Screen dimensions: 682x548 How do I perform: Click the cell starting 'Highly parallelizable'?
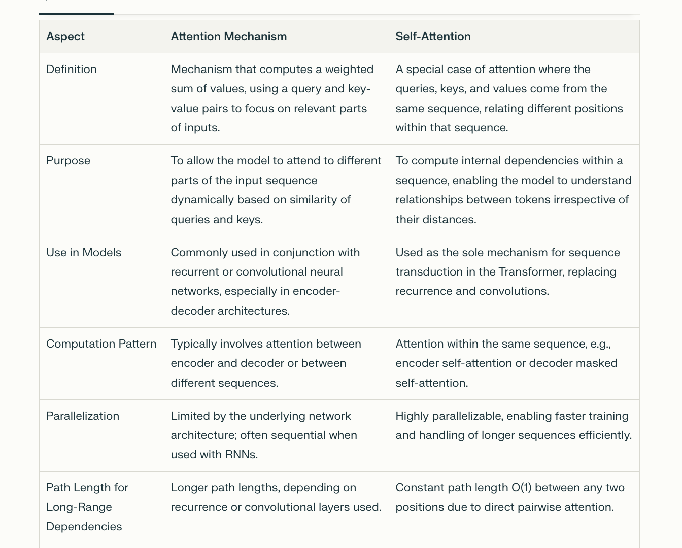pos(514,426)
